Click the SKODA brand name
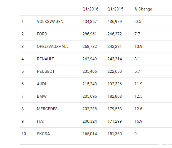The width and height of the screenshot is (172, 148). pos(43,134)
